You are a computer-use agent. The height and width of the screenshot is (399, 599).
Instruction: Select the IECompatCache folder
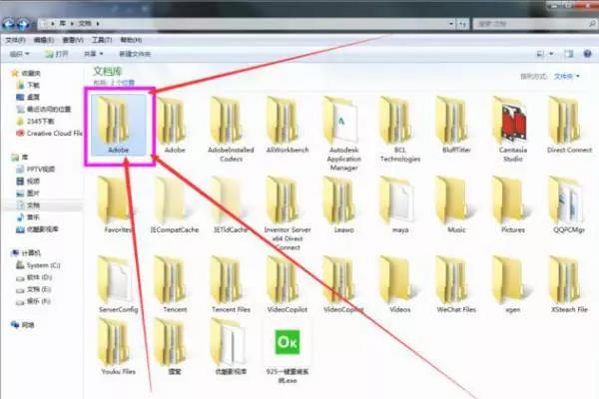tap(175, 205)
